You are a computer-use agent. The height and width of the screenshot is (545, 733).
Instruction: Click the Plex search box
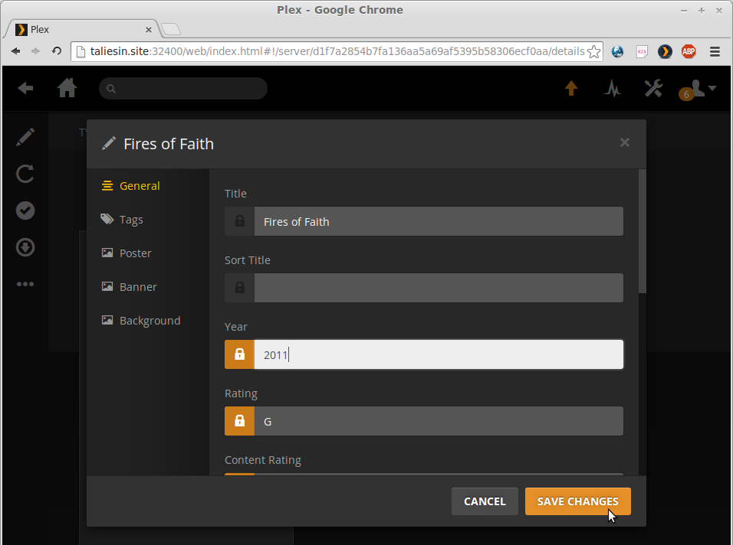tap(182, 88)
